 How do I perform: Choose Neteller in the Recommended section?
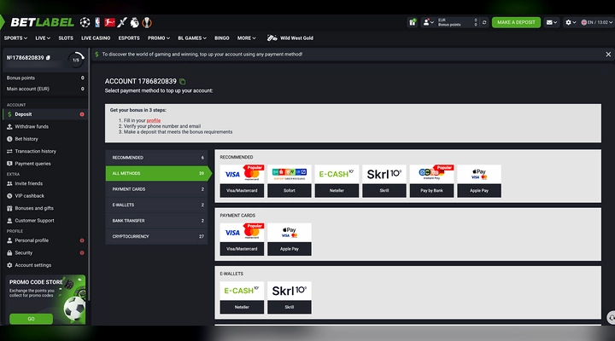click(x=337, y=181)
